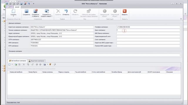Go to Следующий объект
The height and width of the screenshot is (105, 188).
coord(115,13)
